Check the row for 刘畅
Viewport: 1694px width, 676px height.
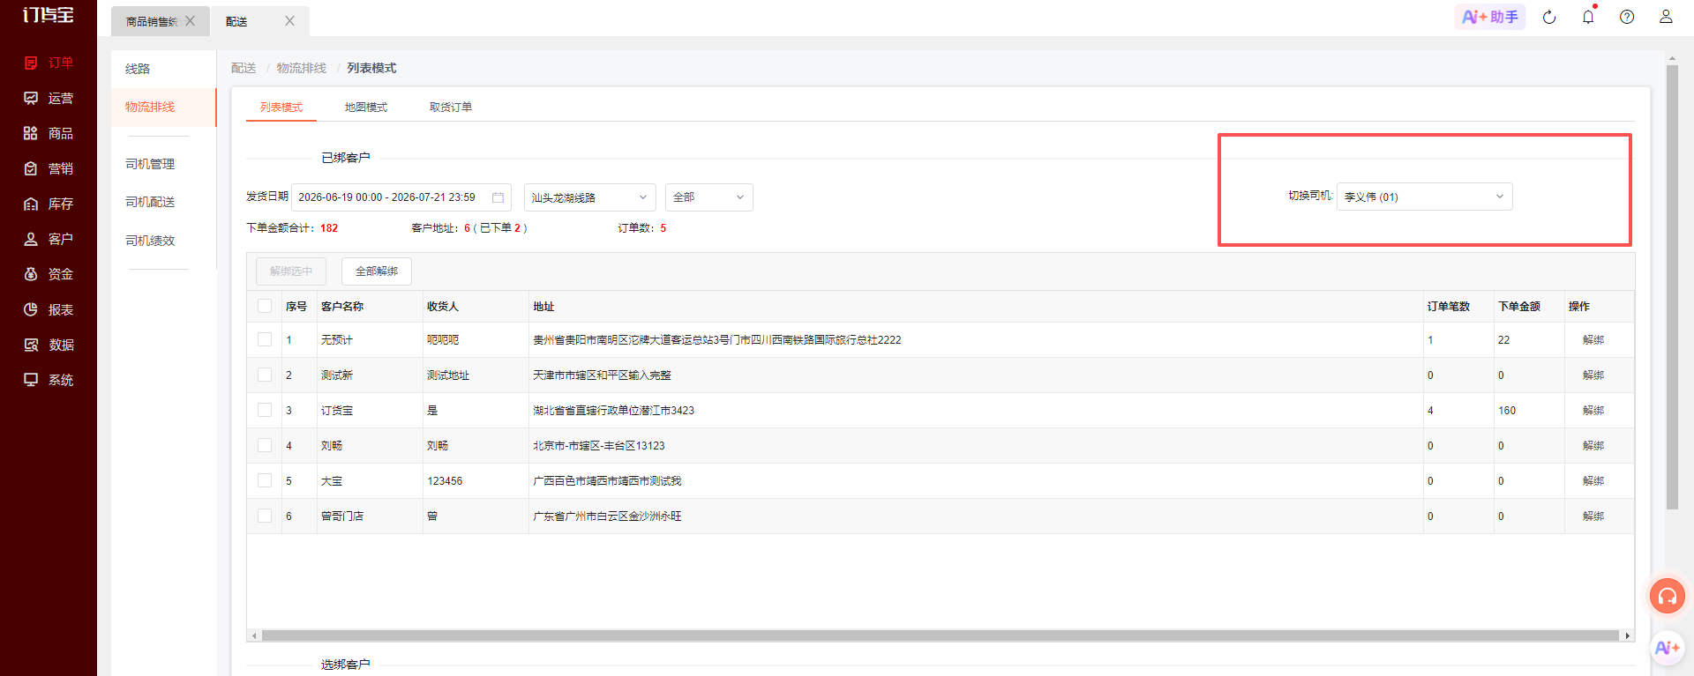click(265, 445)
